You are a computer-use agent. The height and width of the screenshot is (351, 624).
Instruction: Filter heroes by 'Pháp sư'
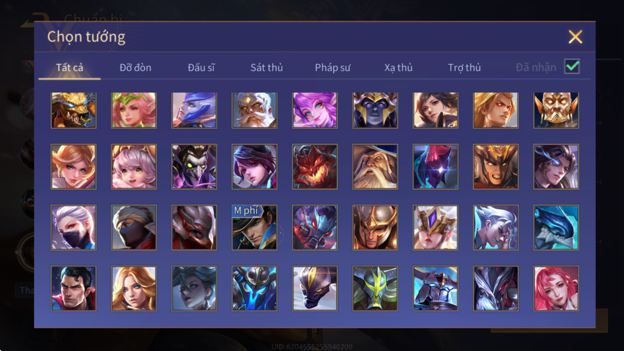coord(332,68)
